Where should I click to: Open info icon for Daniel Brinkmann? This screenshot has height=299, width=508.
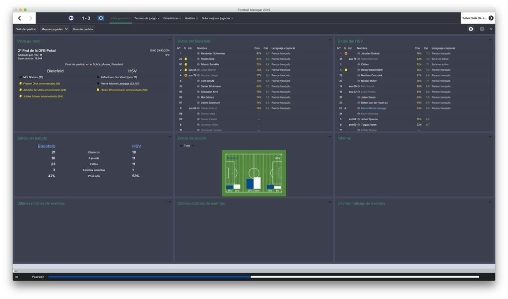tap(198, 86)
